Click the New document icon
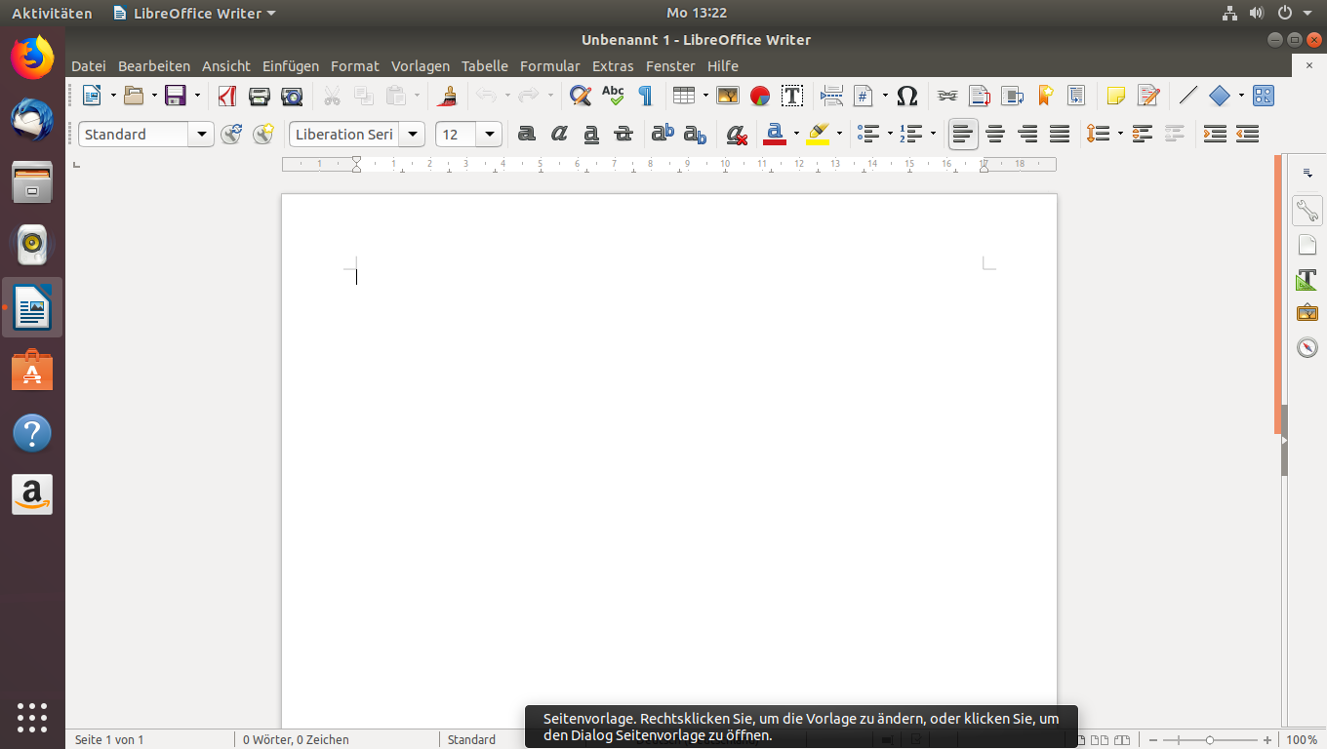 [x=92, y=96]
